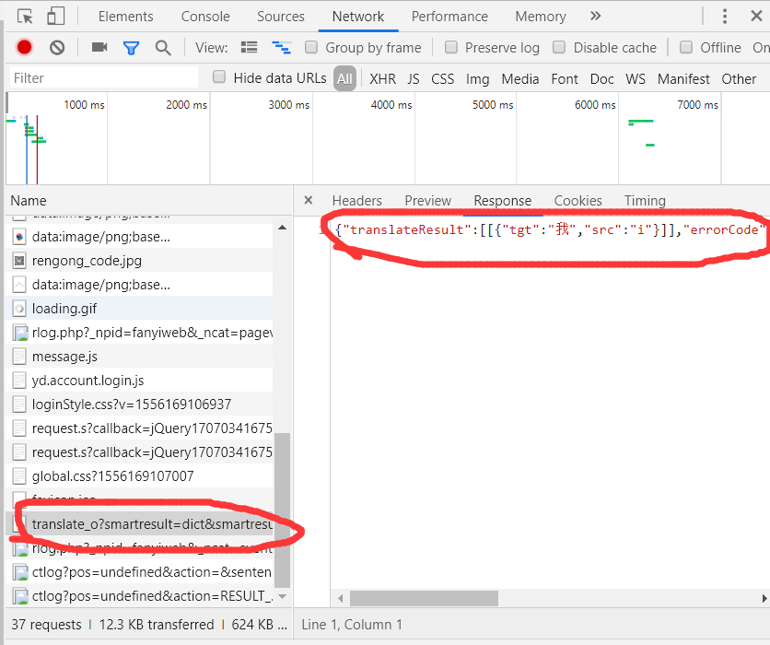Select loading.gif request
The width and height of the screenshot is (770, 645).
coord(139,309)
